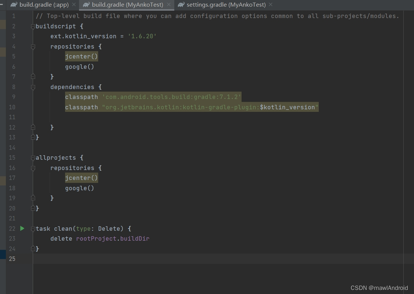Click the kotlin version string '1.6.20'
The image size is (414, 294).
tap(142, 36)
